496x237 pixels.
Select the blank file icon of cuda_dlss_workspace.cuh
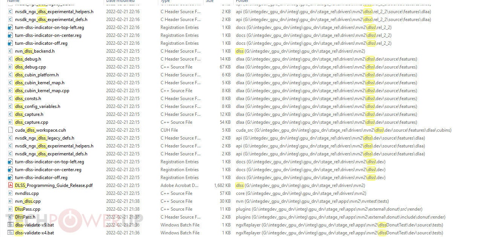point(11,130)
